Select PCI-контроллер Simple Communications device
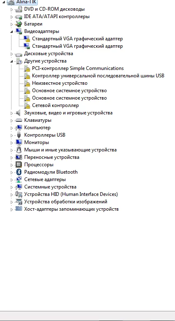The width and height of the screenshot is (175, 321). (78, 68)
